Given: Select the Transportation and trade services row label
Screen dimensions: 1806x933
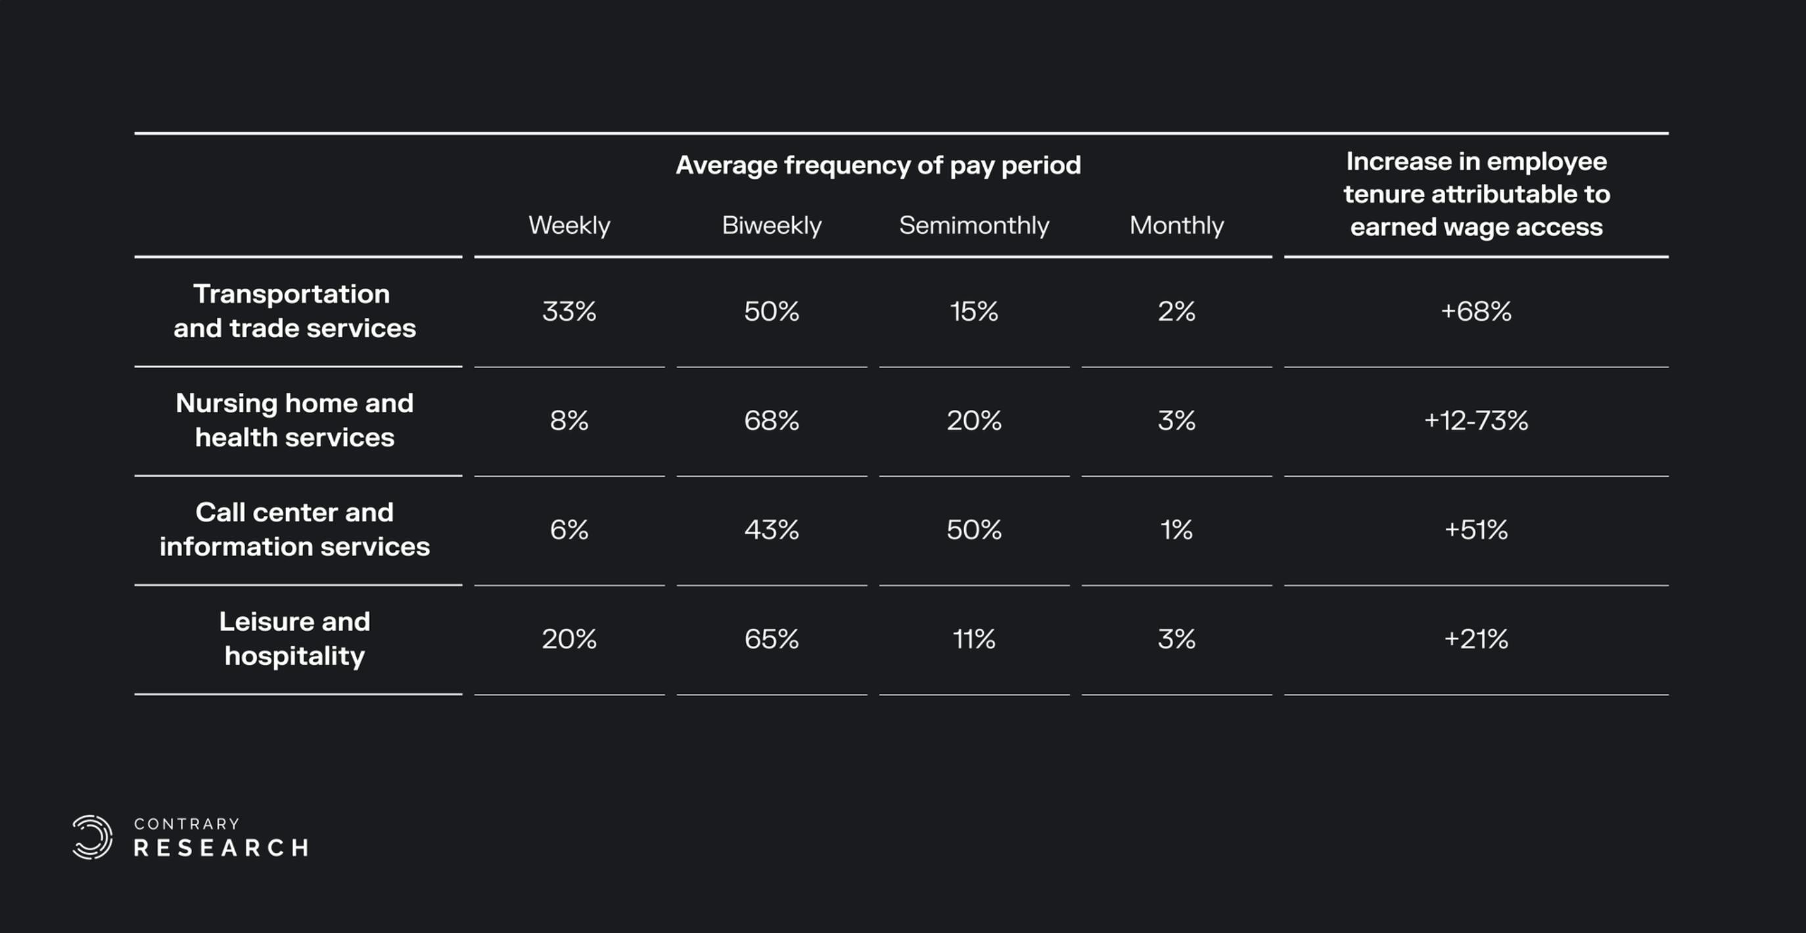Looking at the screenshot, I should coord(294,311).
